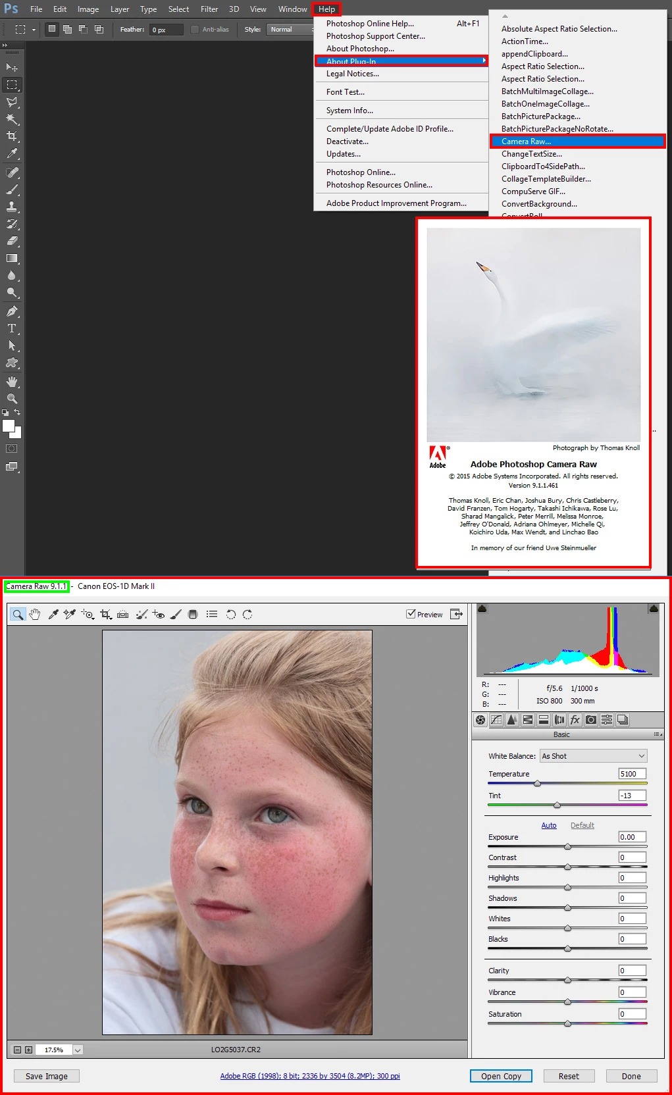
Task: Click the foreground color swatch
Action: tap(9, 426)
